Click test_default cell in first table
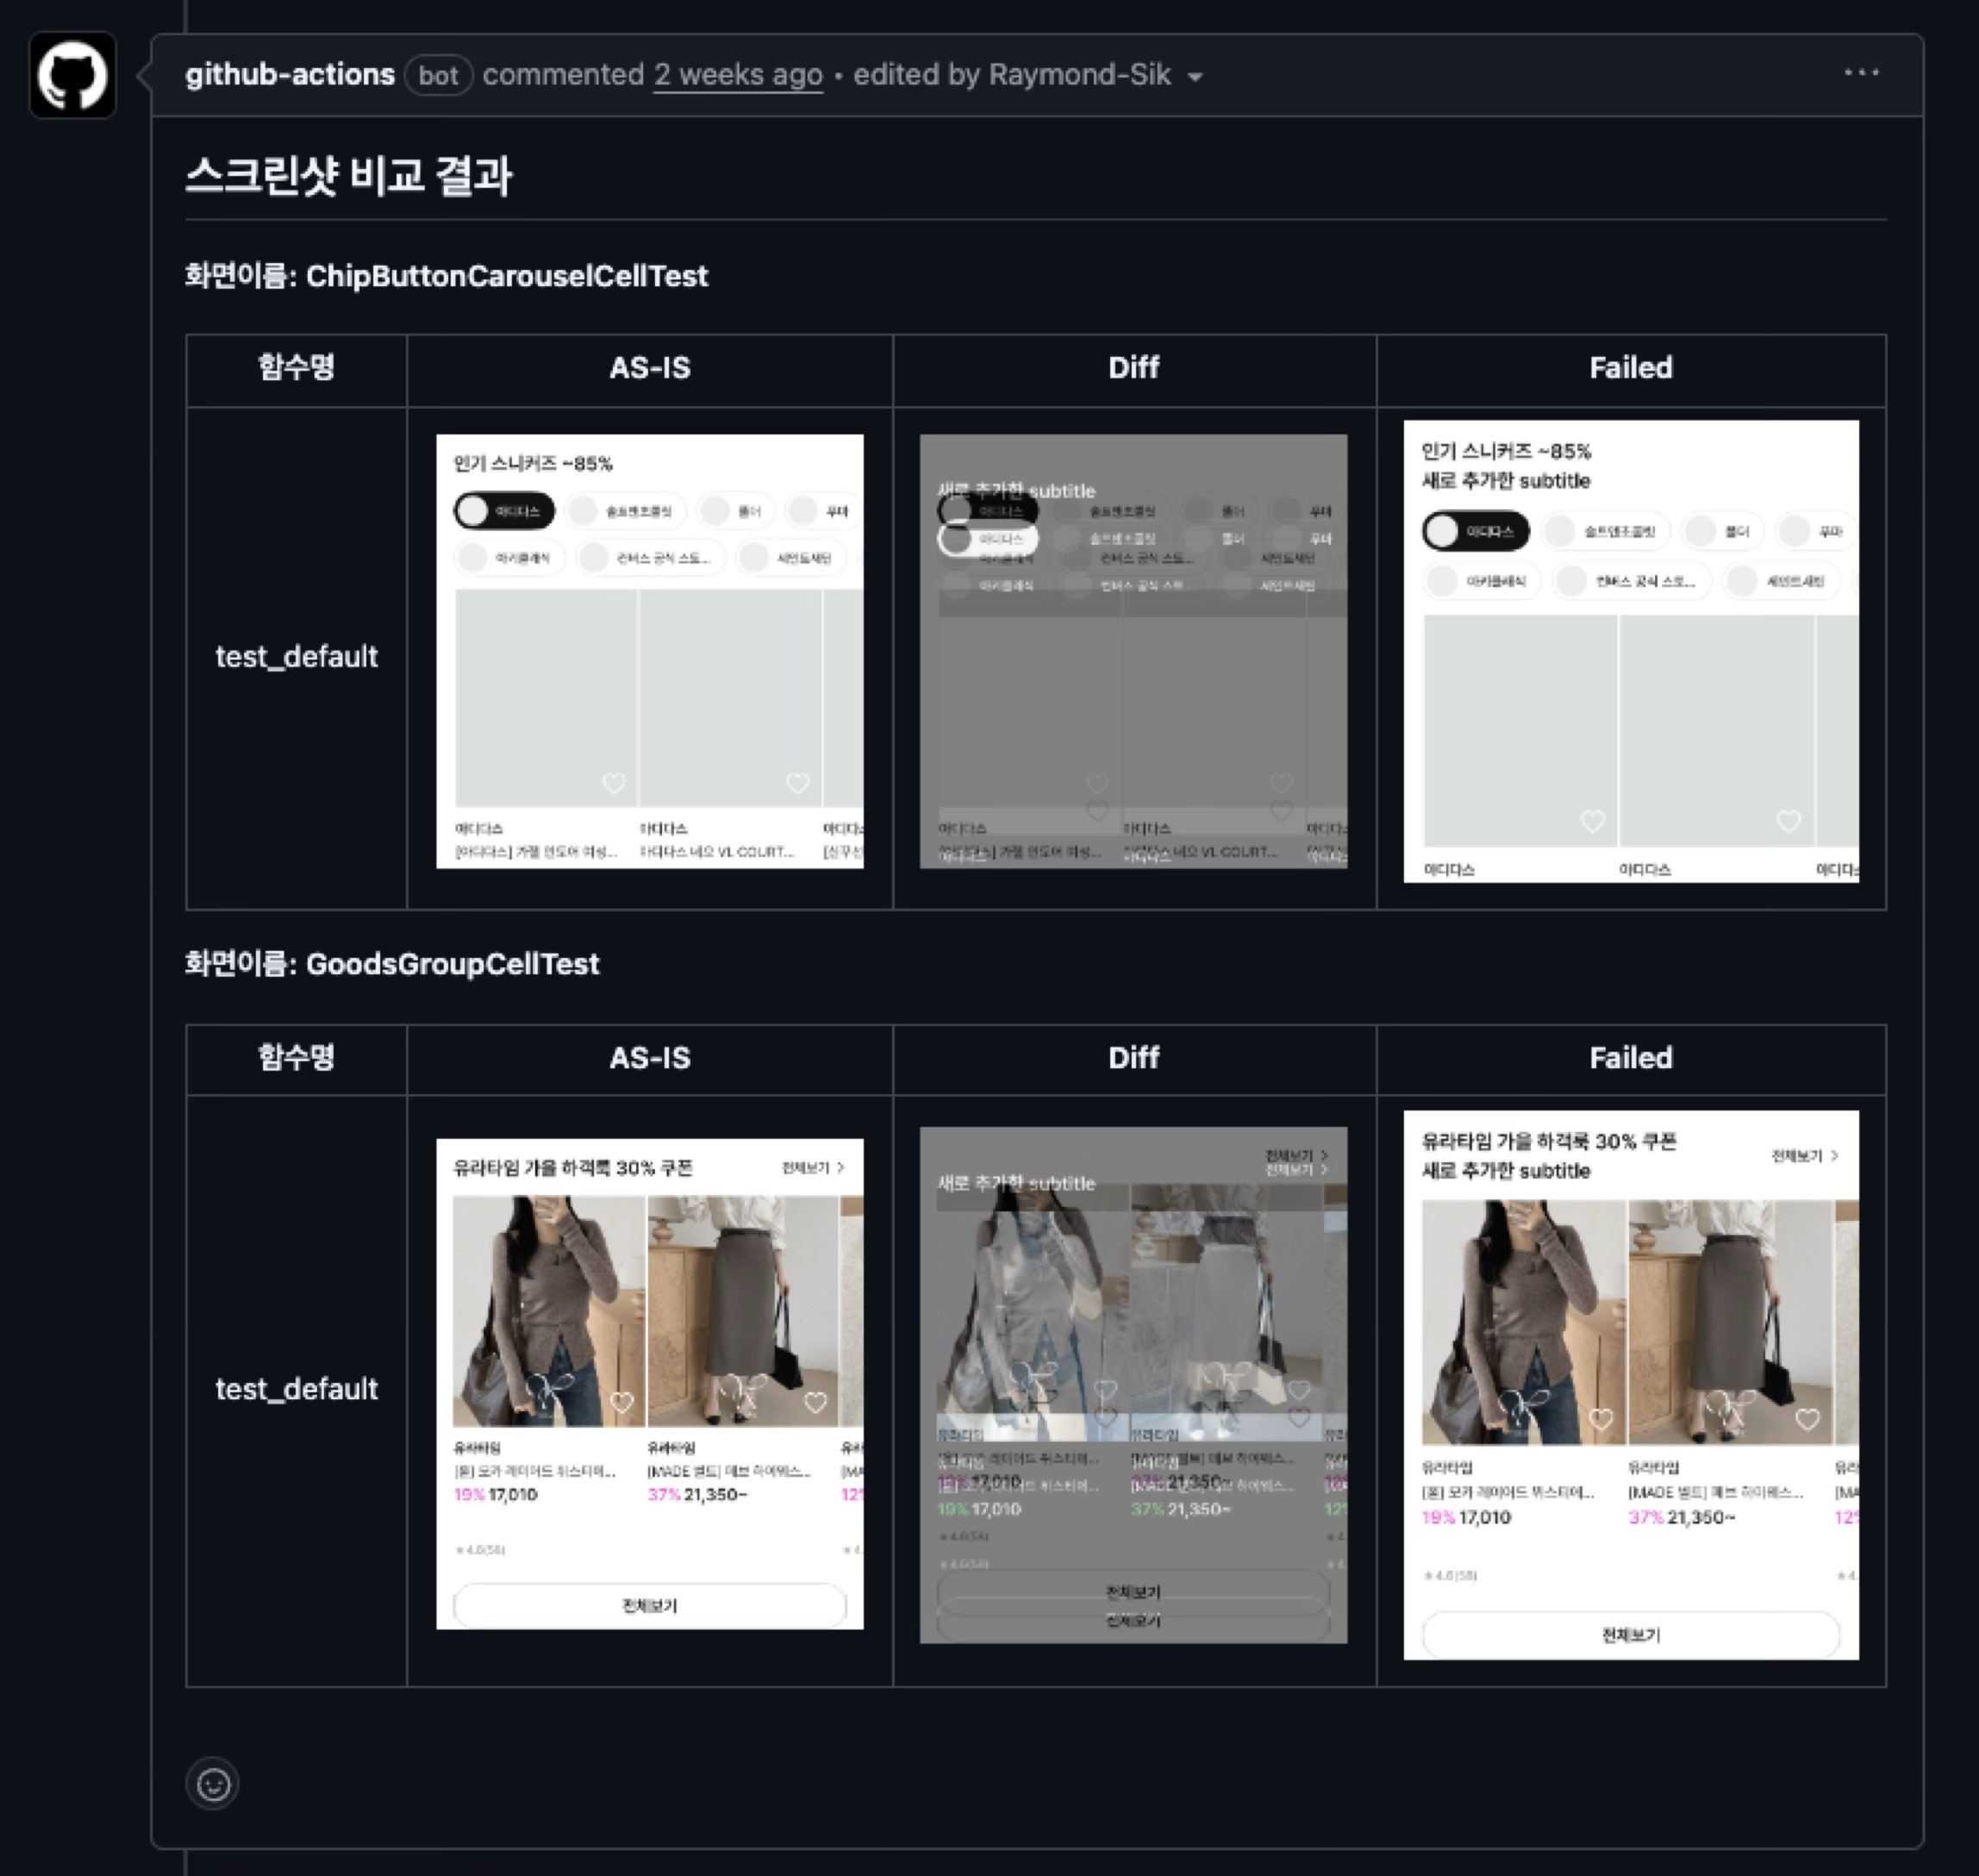Screen dimensions: 1979x1876 [297, 657]
